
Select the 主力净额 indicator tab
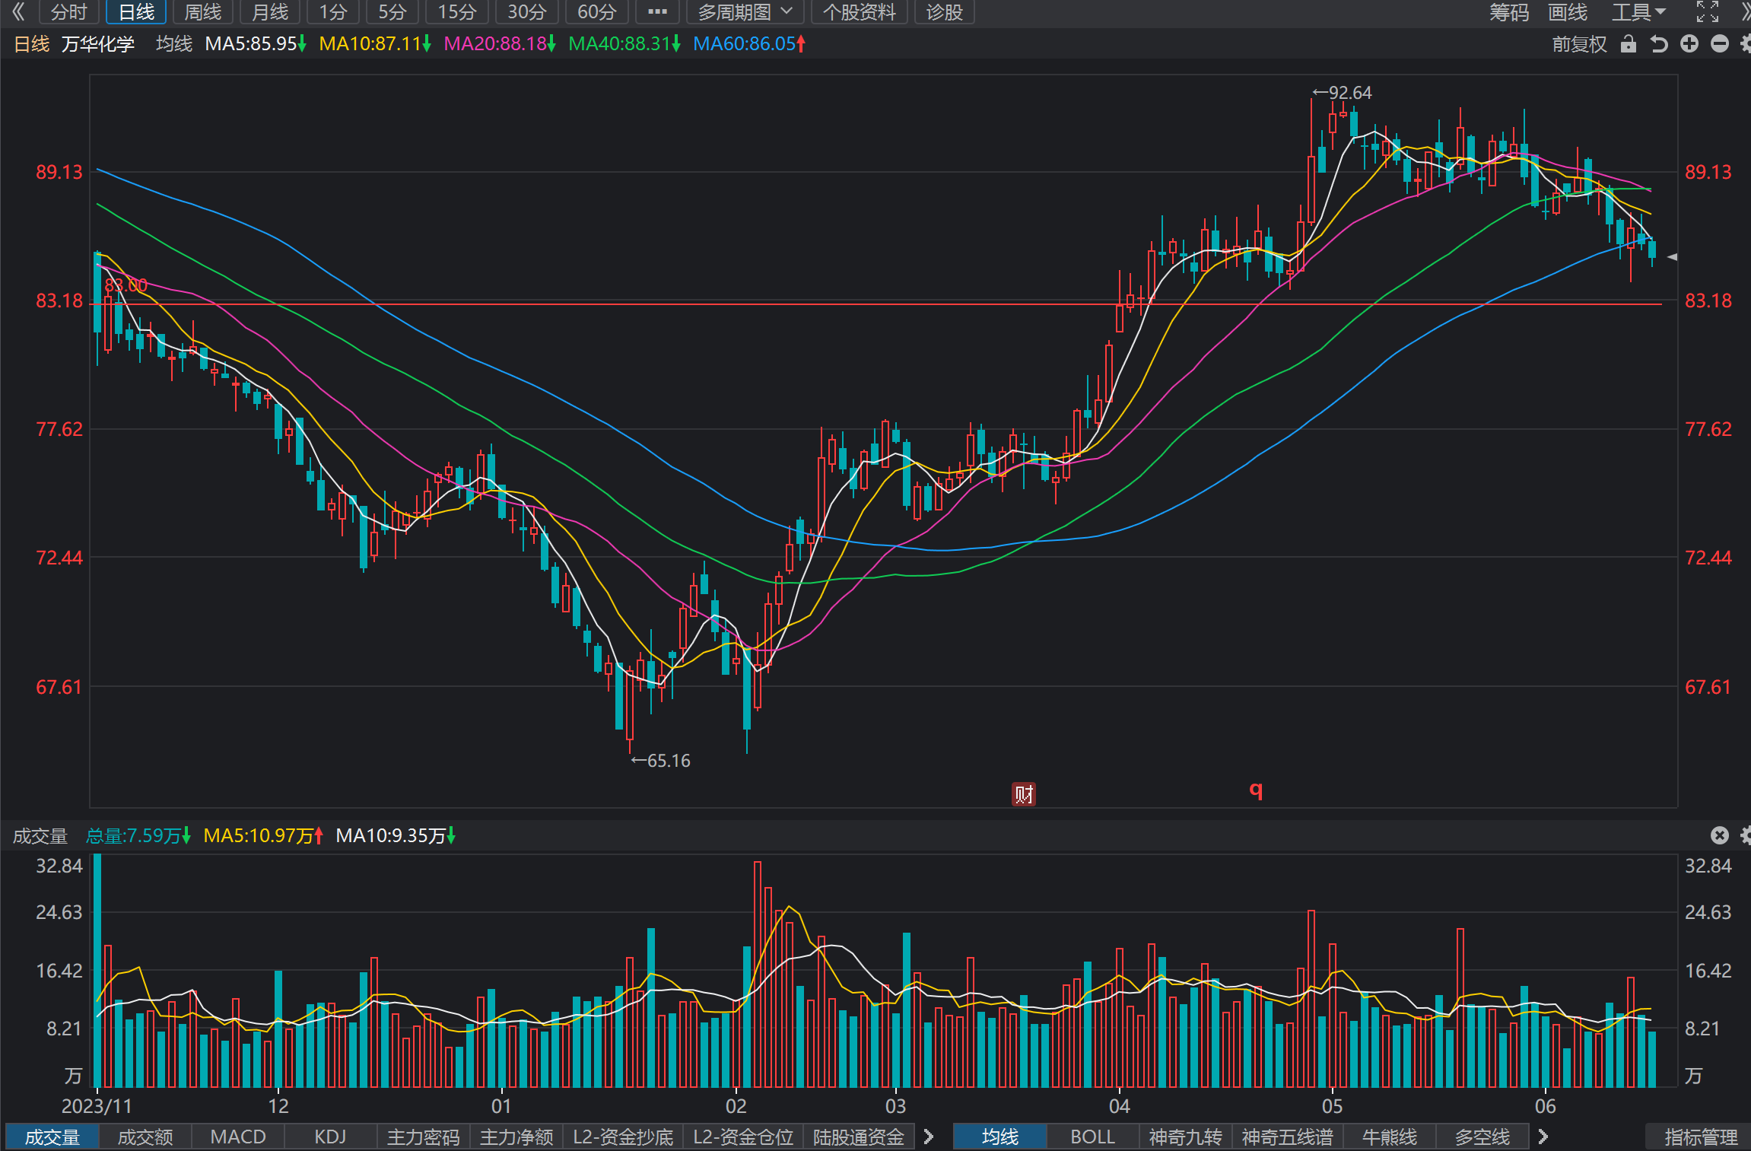[x=516, y=1137]
